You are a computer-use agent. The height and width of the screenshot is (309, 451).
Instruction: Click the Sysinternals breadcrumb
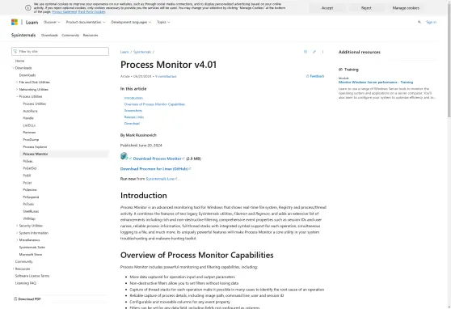point(142,52)
